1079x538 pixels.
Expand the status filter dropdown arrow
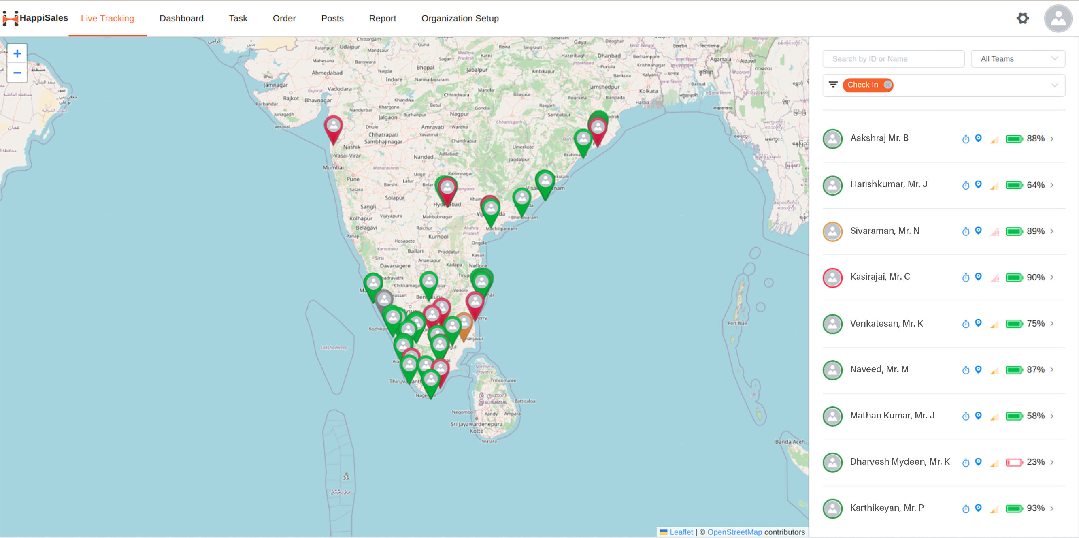click(x=1054, y=85)
